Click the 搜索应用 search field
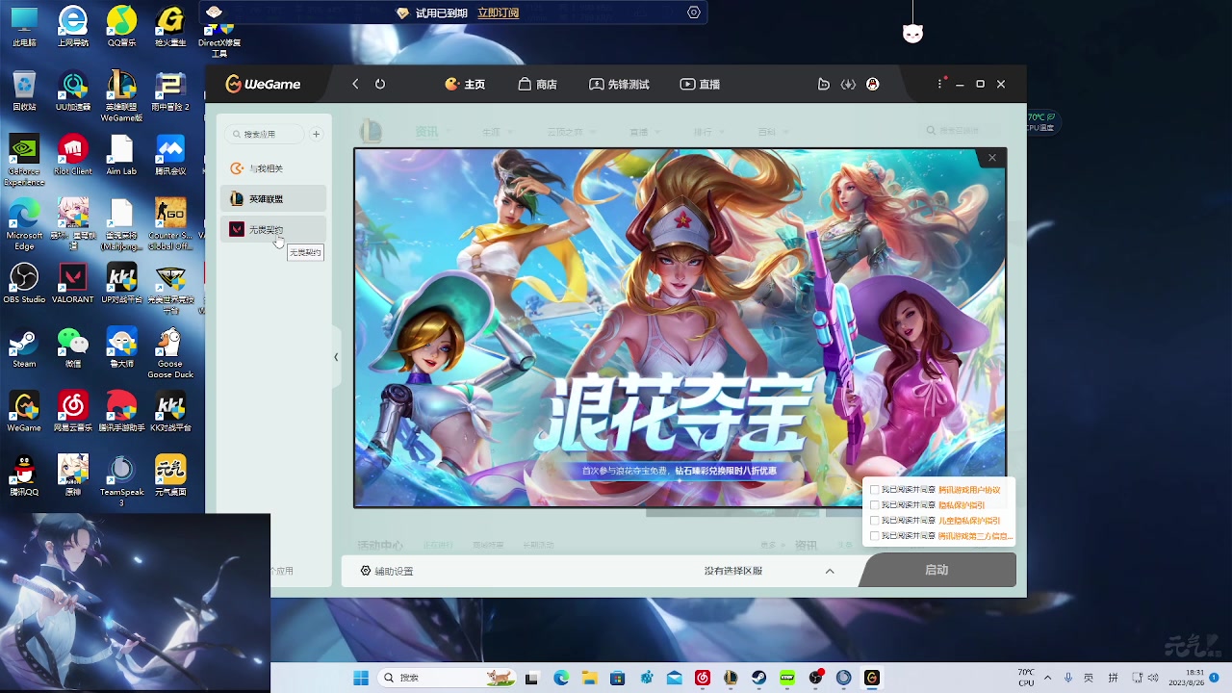Viewport: 1232px width, 693px height. pyautogui.click(x=265, y=134)
